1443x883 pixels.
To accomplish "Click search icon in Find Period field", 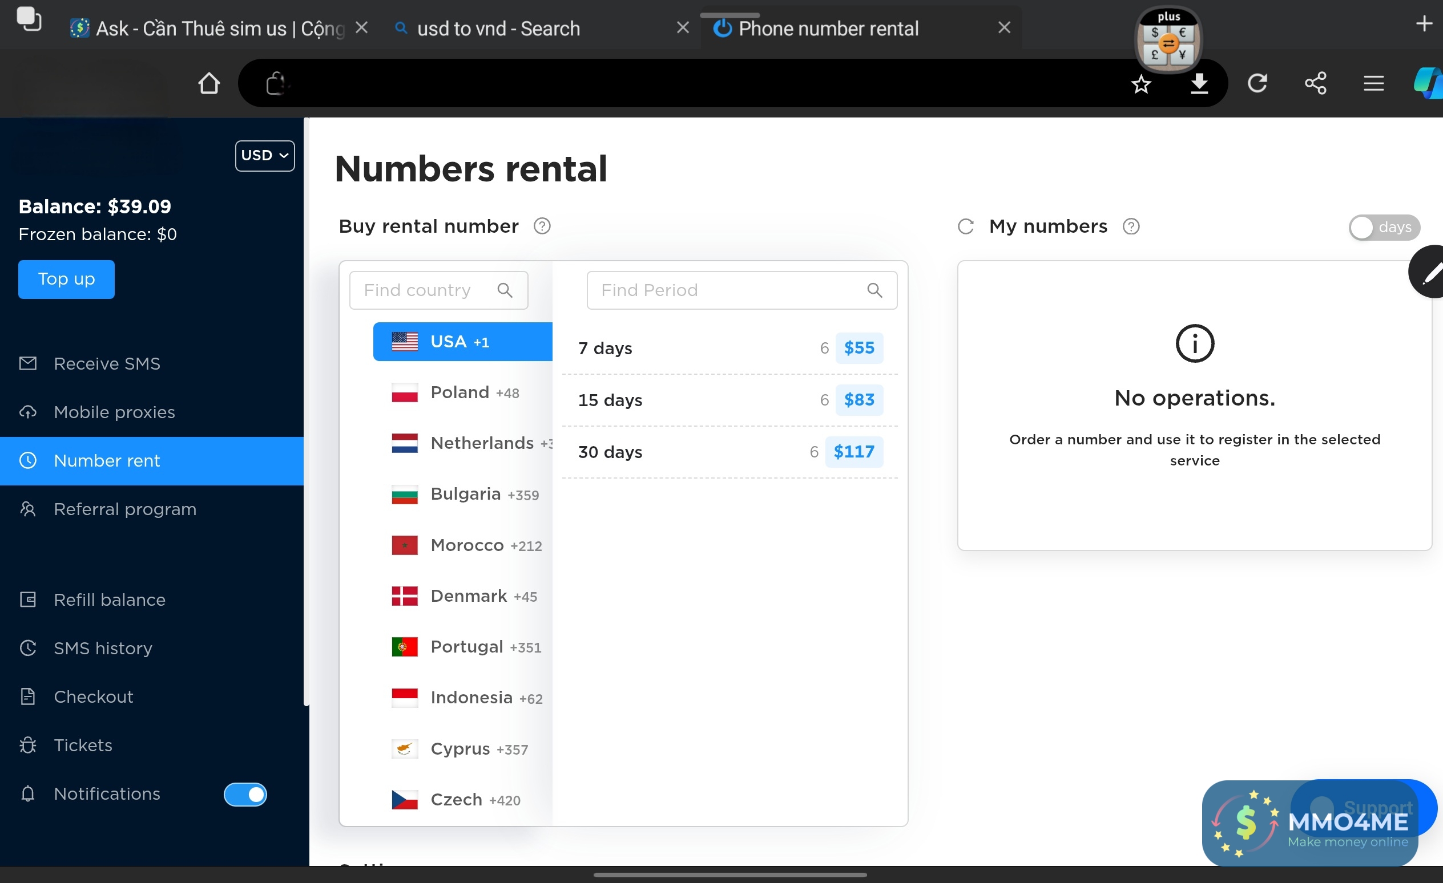I will click(874, 290).
